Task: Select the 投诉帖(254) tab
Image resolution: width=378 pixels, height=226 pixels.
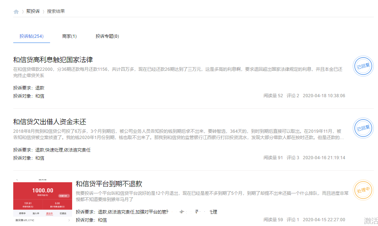Action: 32,36
